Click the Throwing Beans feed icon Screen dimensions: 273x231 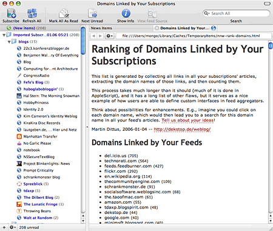pos(19,211)
